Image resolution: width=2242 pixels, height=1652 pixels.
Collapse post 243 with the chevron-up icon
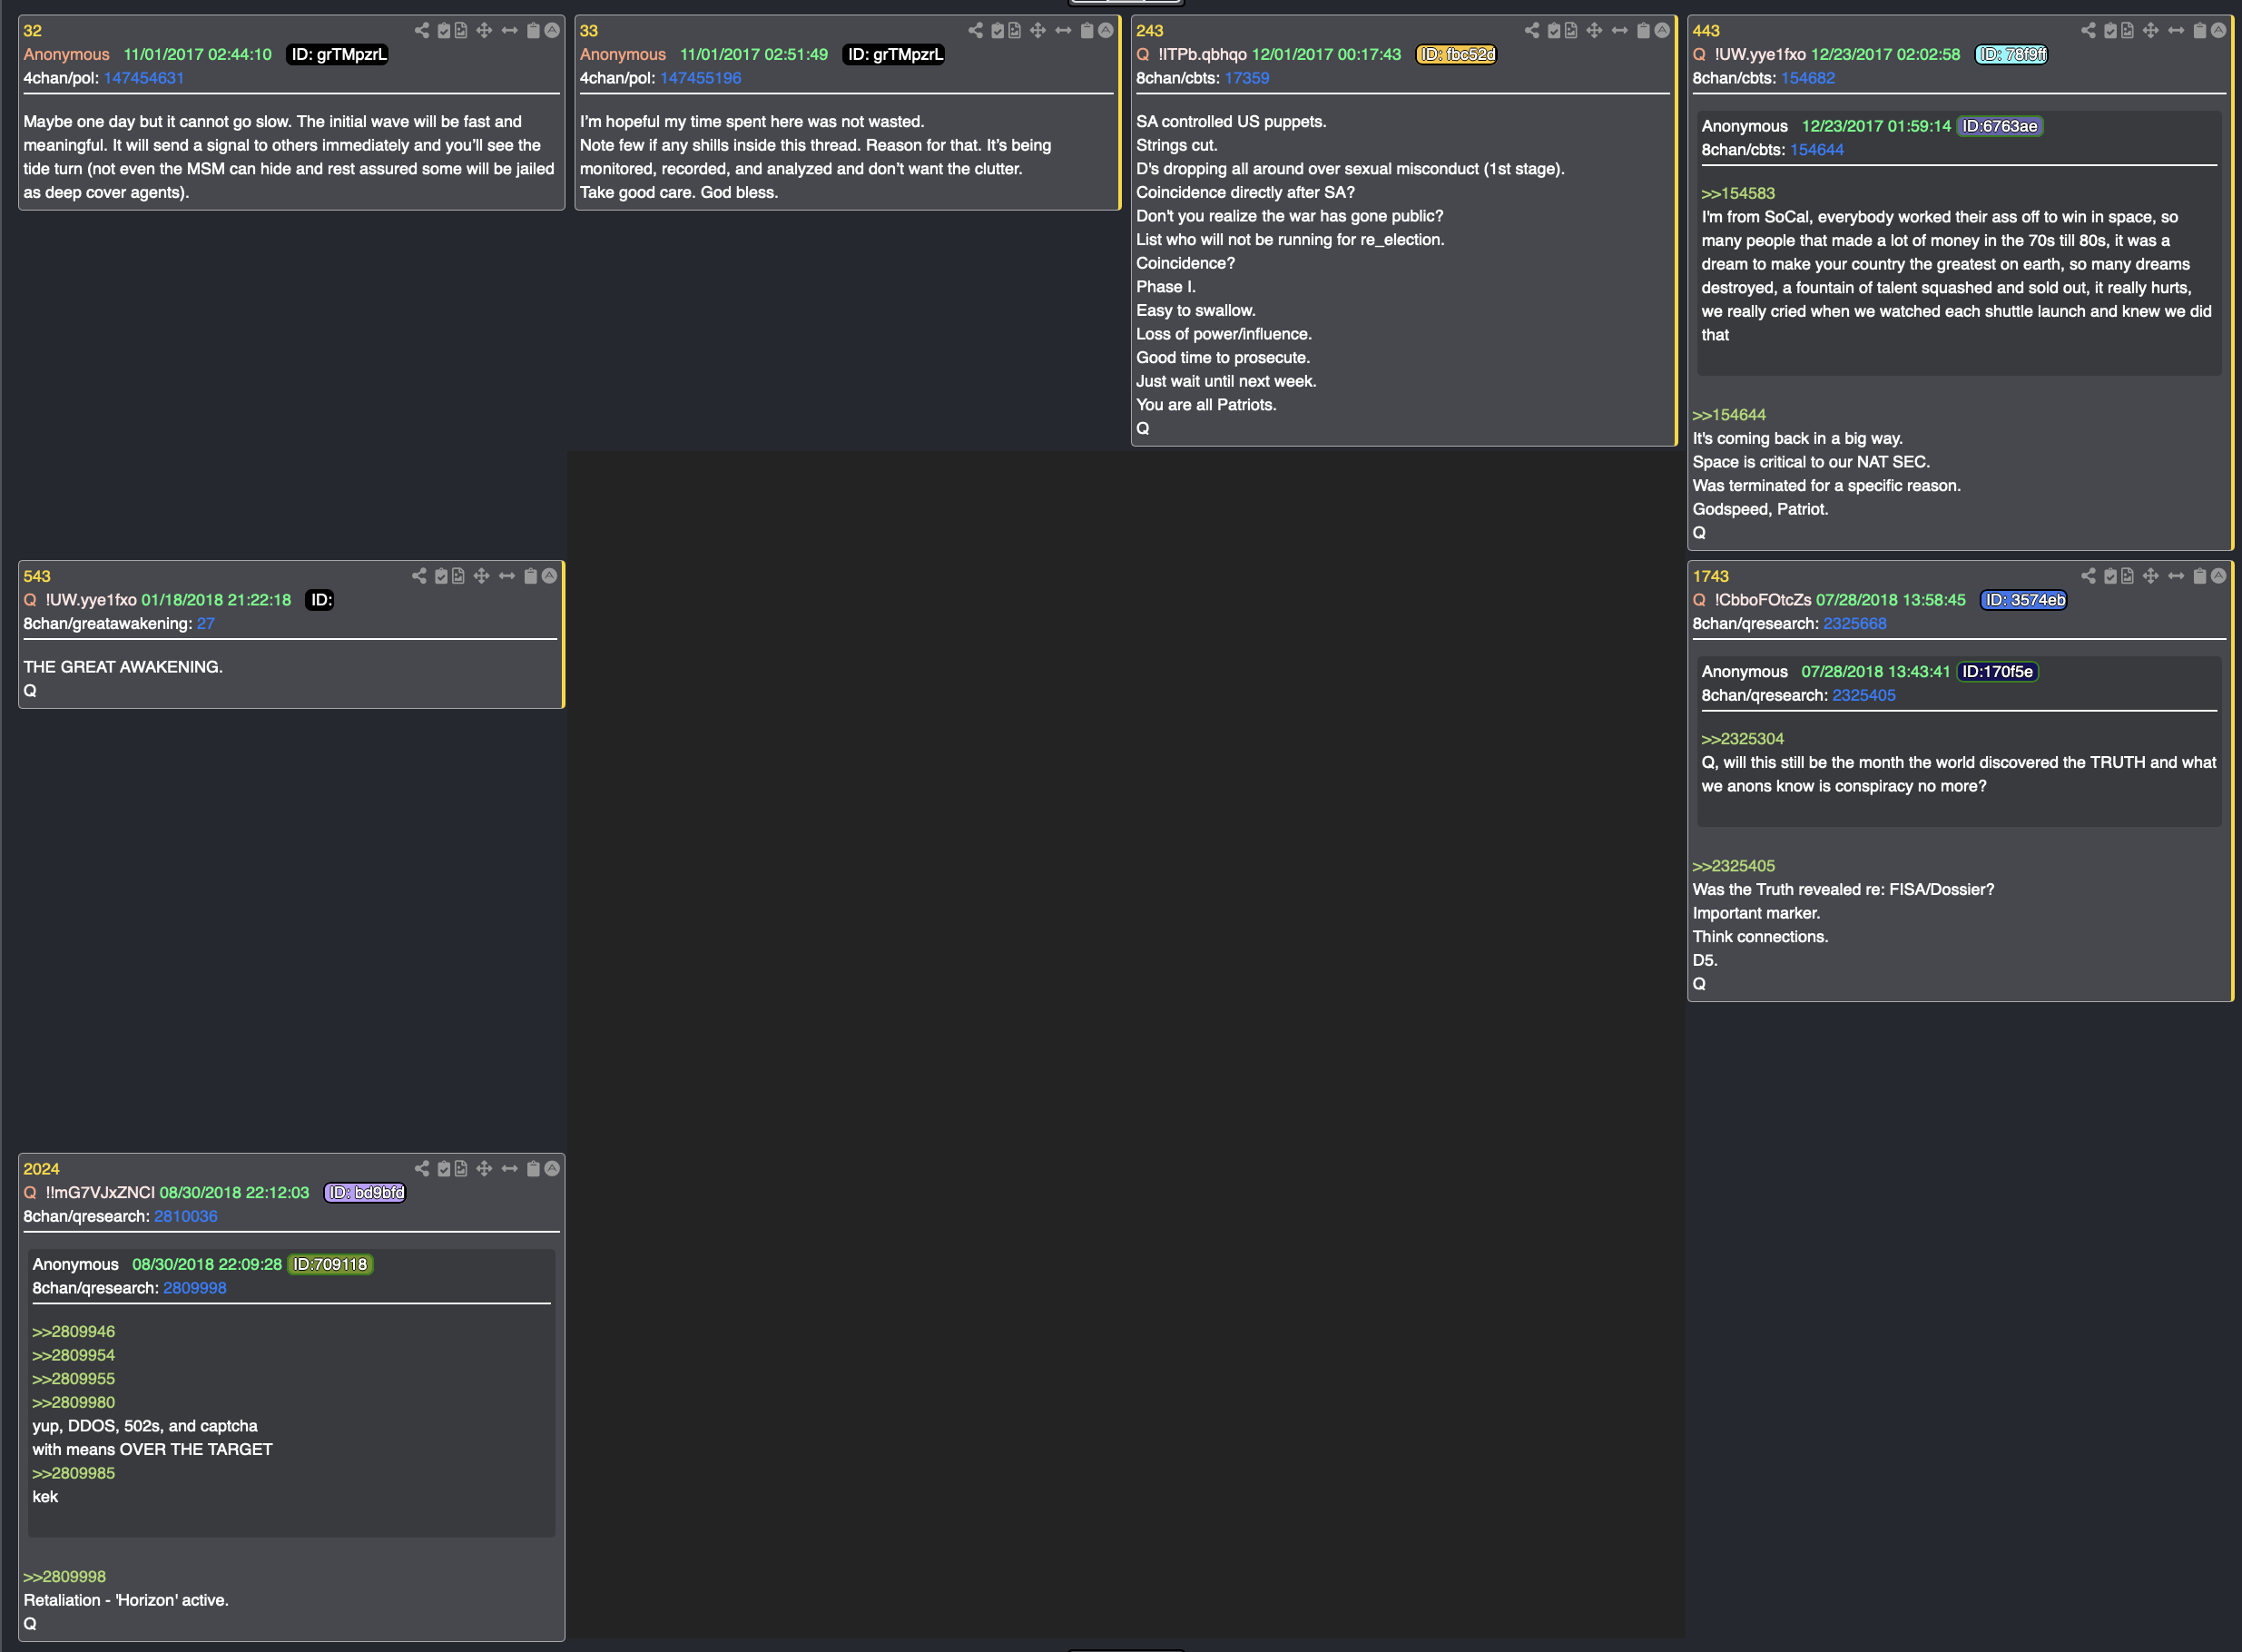tap(1661, 30)
